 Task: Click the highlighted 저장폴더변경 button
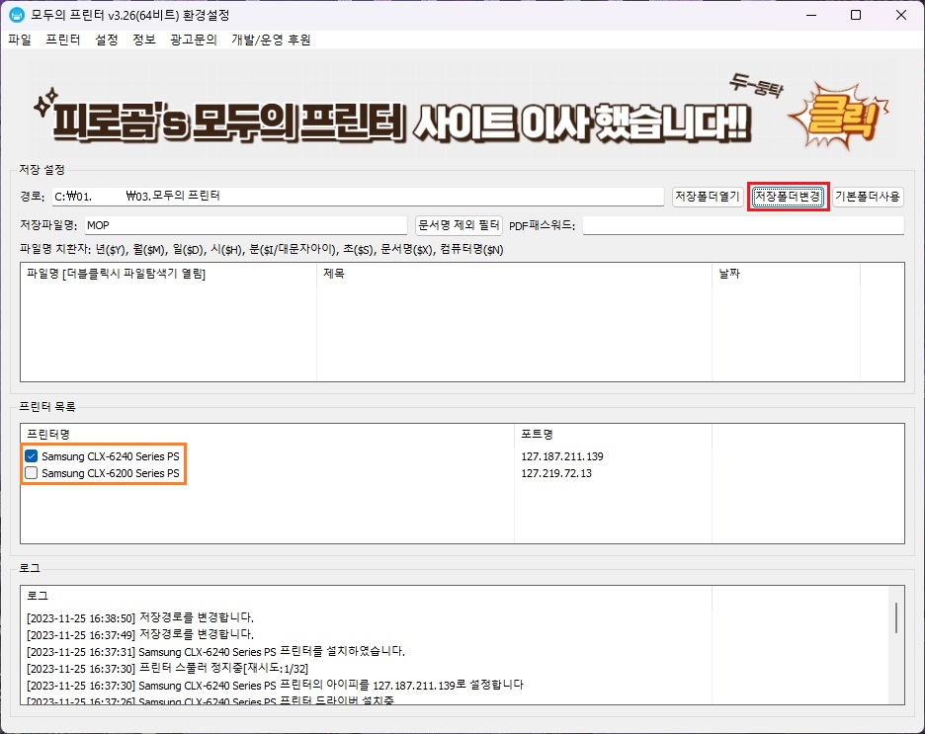(788, 197)
